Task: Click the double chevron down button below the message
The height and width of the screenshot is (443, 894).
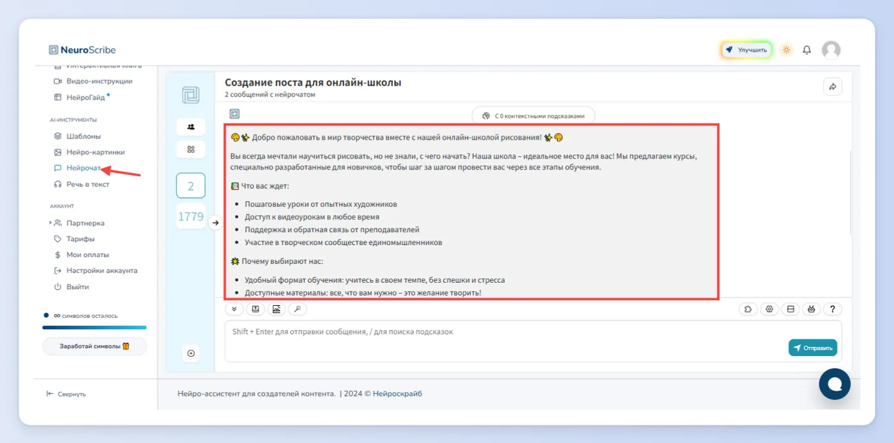Action: 234,309
